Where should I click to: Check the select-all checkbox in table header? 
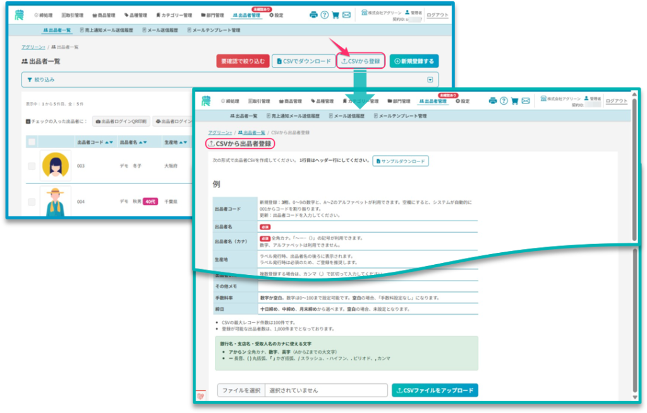(32, 142)
